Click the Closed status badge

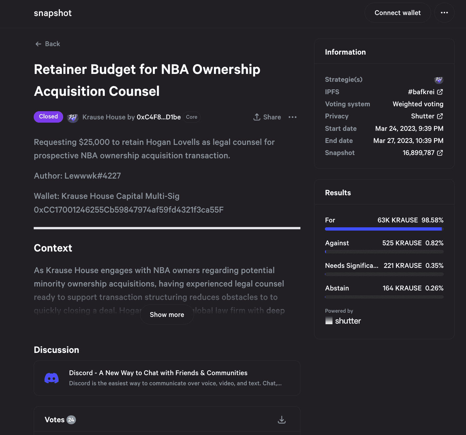tap(48, 117)
